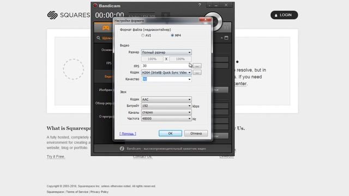349x196 pixels.
Task: Click the Squarespace LOGIN button
Action: [x=284, y=15]
